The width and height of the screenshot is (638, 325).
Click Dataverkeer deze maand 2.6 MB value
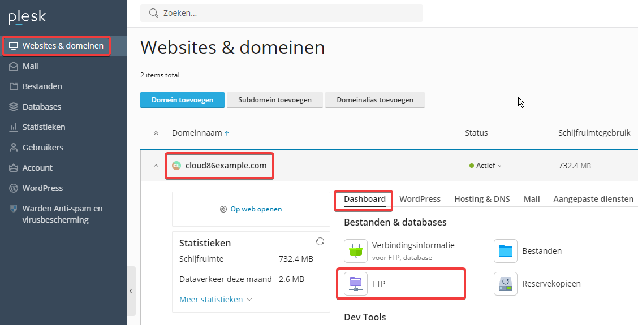tap(291, 279)
